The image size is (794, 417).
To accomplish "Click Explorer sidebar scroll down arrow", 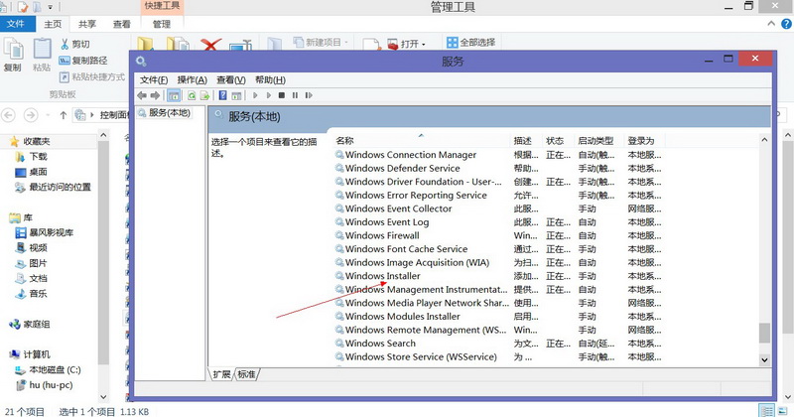I will pos(103,397).
